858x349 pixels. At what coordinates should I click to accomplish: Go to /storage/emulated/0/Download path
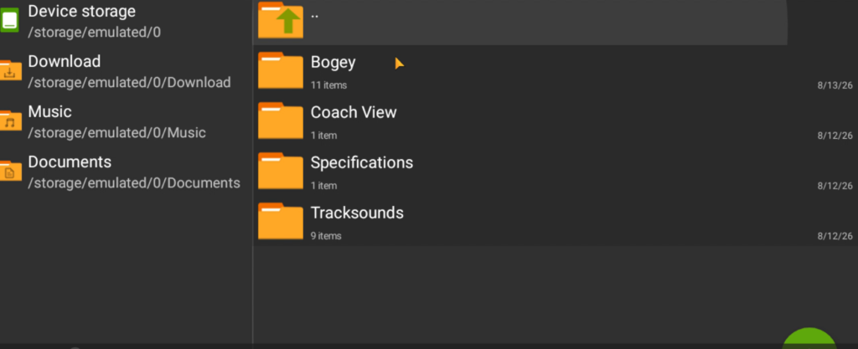tap(129, 83)
